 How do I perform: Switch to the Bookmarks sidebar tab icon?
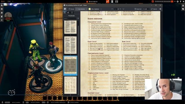click(x=72, y=12)
